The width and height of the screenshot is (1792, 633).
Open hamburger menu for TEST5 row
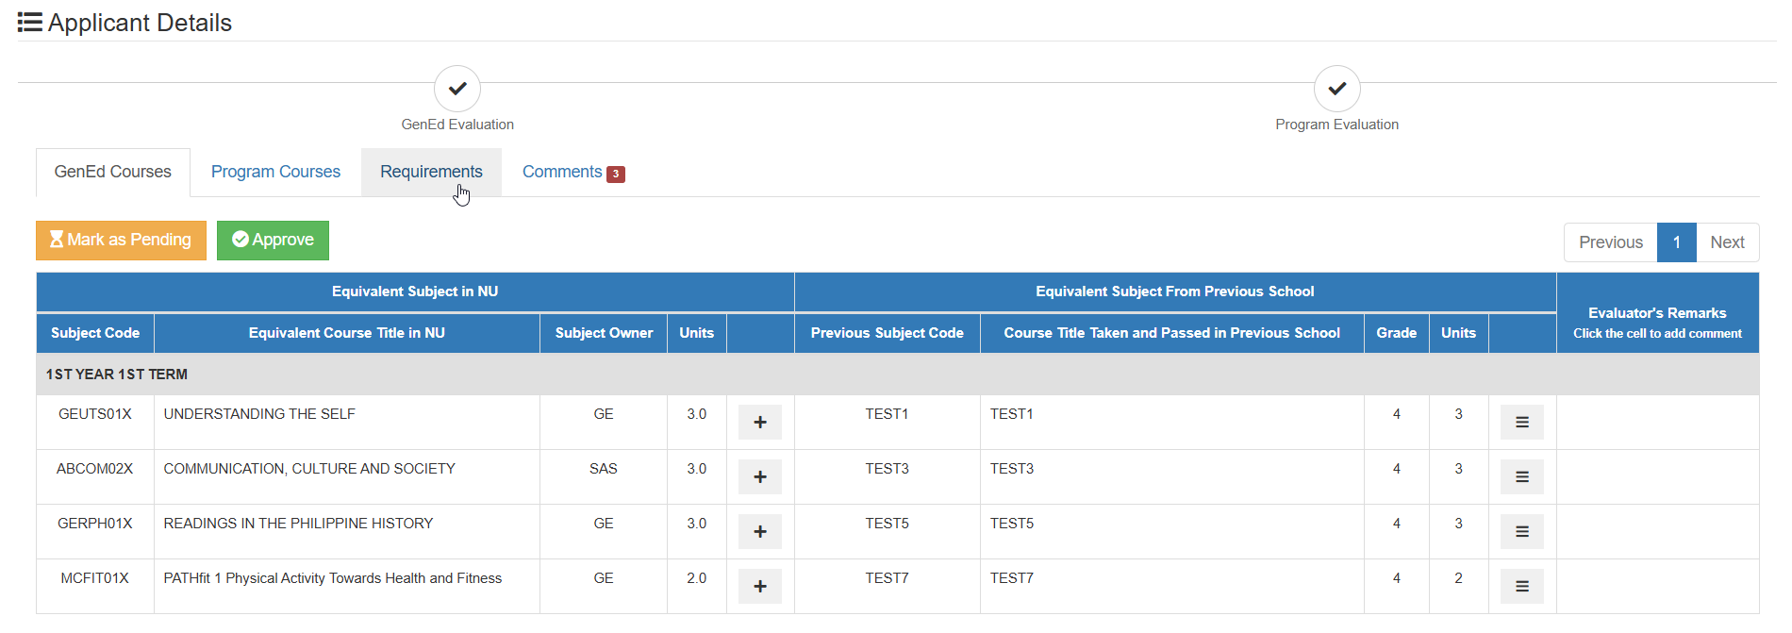[1522, 531]
